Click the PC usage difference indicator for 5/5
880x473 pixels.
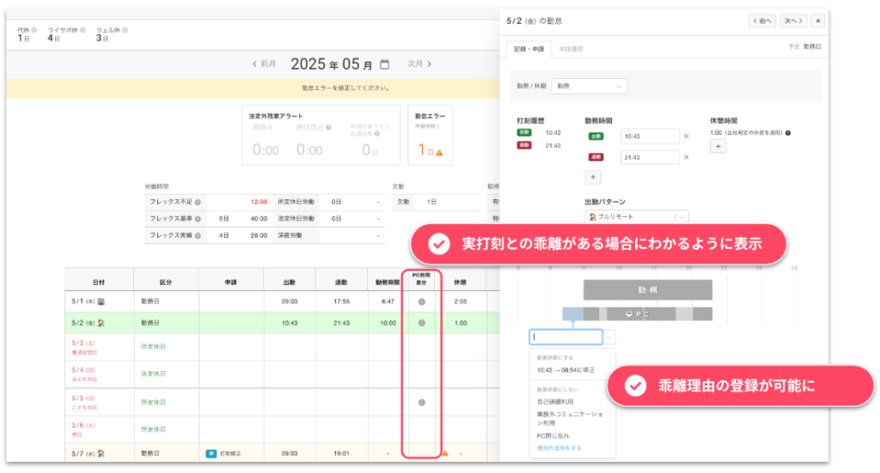coord(421,403)
